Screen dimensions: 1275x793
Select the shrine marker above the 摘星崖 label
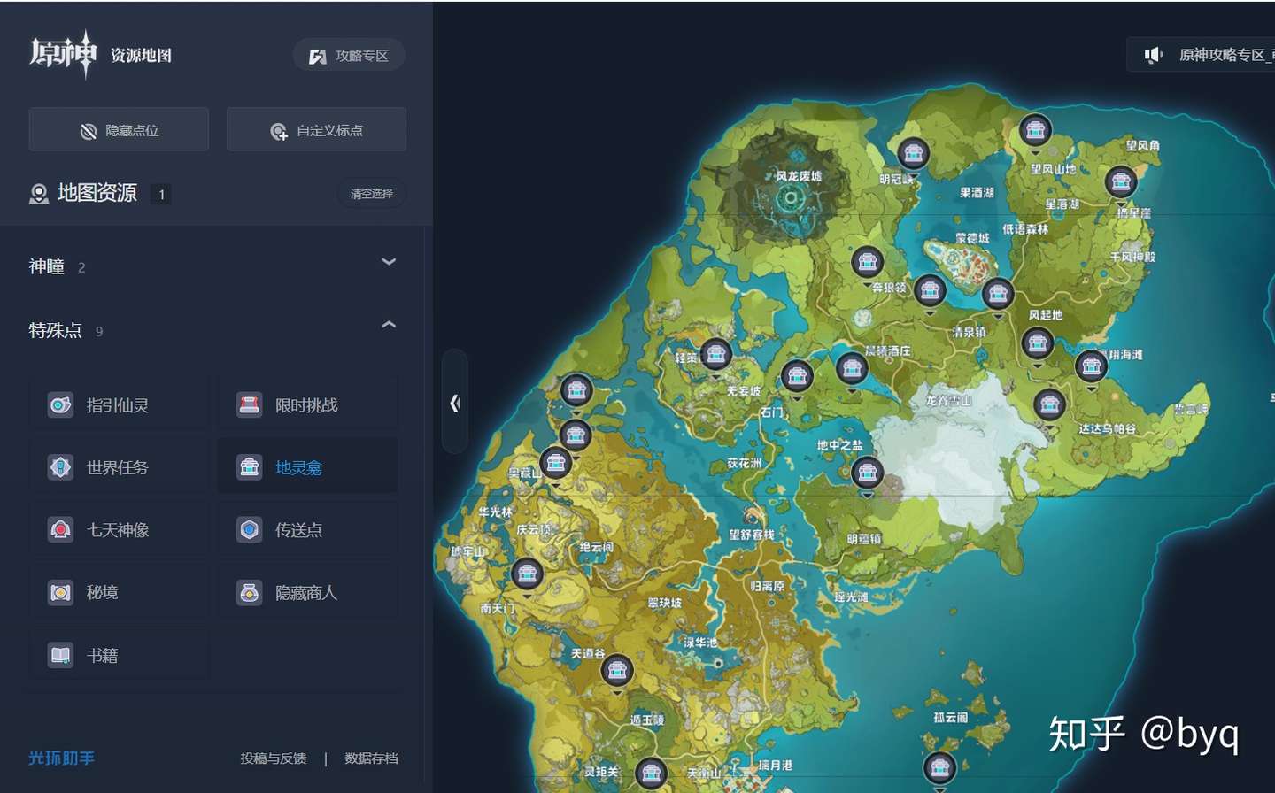click(x=1121, y=182)
